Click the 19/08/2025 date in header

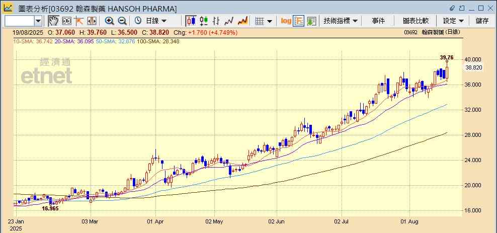click(29, 32)
